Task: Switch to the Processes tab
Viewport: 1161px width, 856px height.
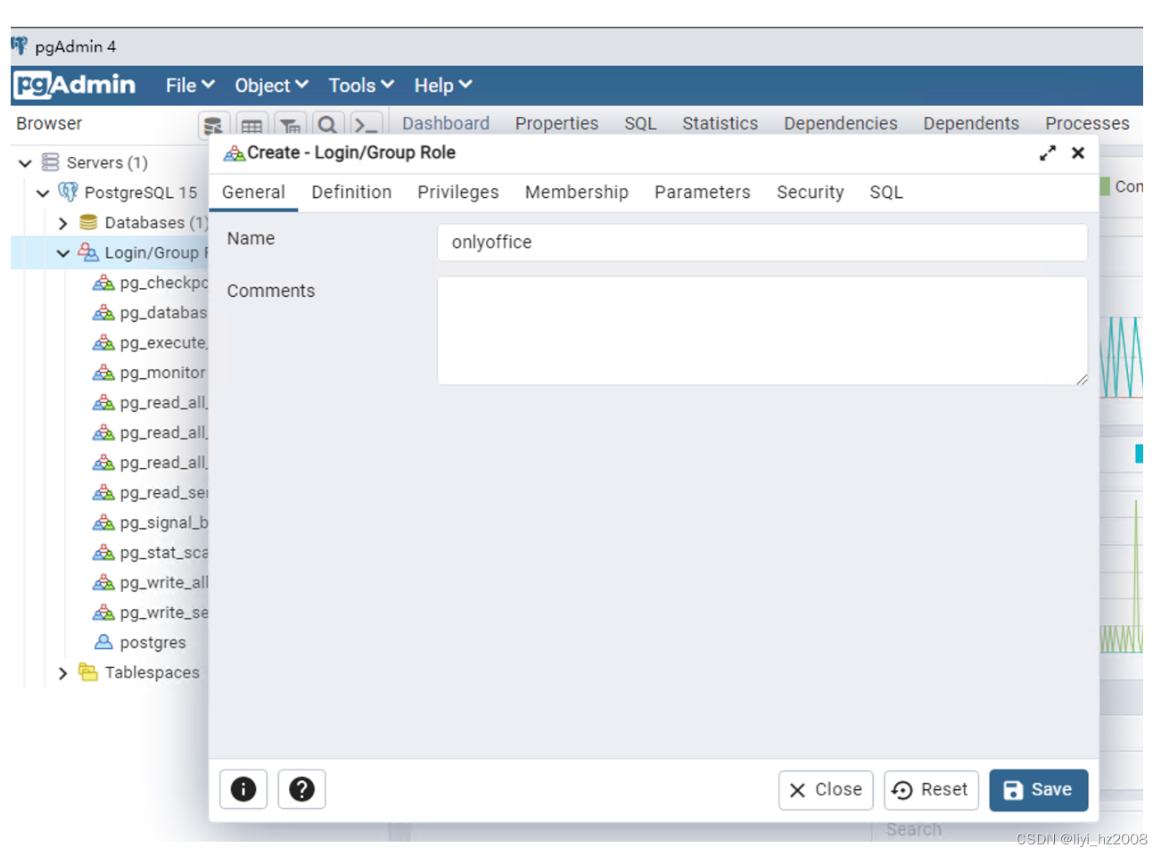Action: tap(1087, 123)
